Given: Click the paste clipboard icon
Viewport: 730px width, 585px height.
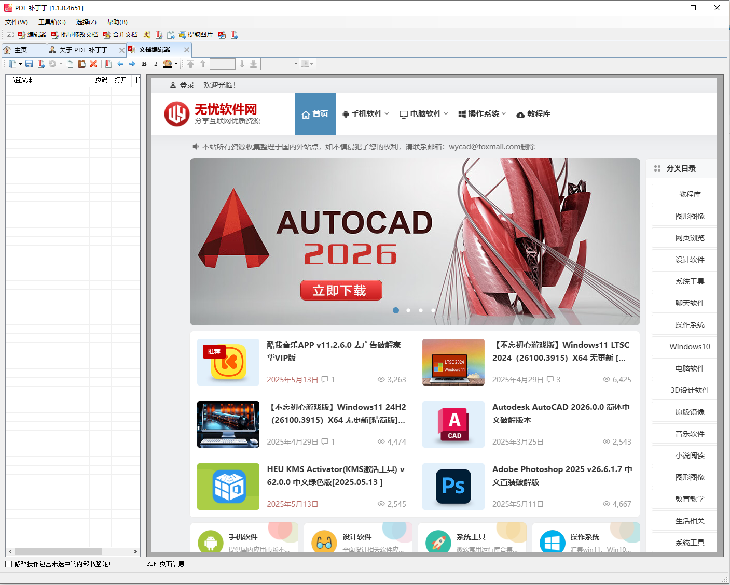Looking at the screenshot, I should pyautogui.click(x=81, y=63).
